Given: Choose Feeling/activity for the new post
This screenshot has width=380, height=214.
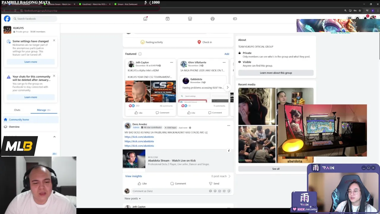Looking at the screenshot, I should point(151,42).
